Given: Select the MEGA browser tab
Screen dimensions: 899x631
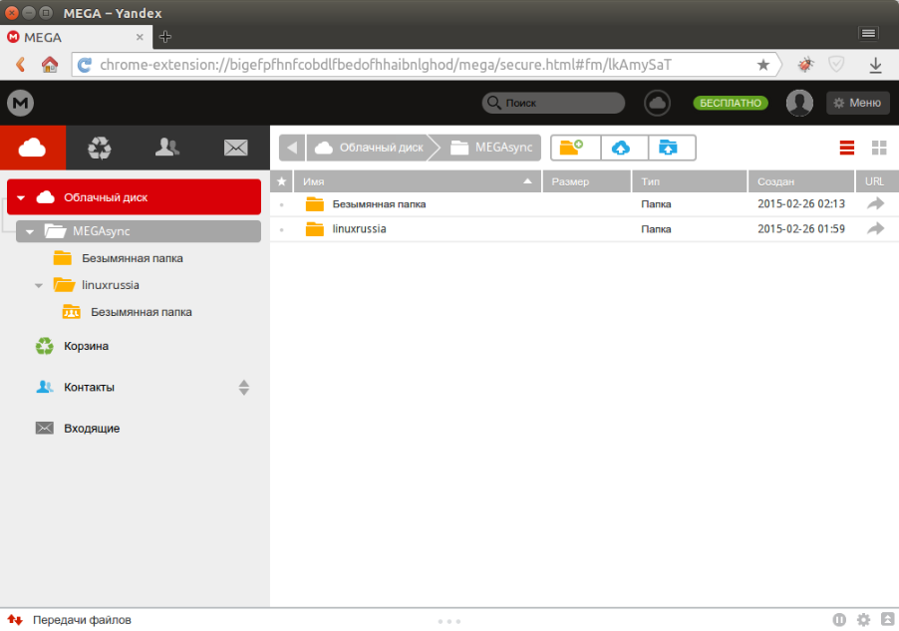Looking at the screenshot, I should [76, 37].
